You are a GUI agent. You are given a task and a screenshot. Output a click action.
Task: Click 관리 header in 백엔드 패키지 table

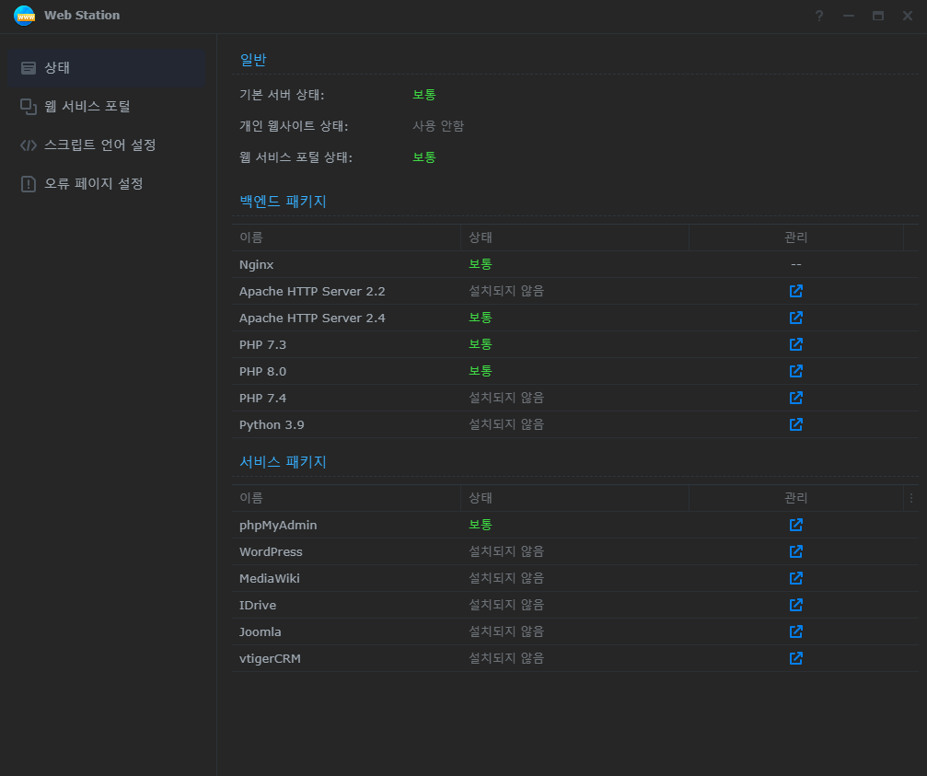point(795,237)
